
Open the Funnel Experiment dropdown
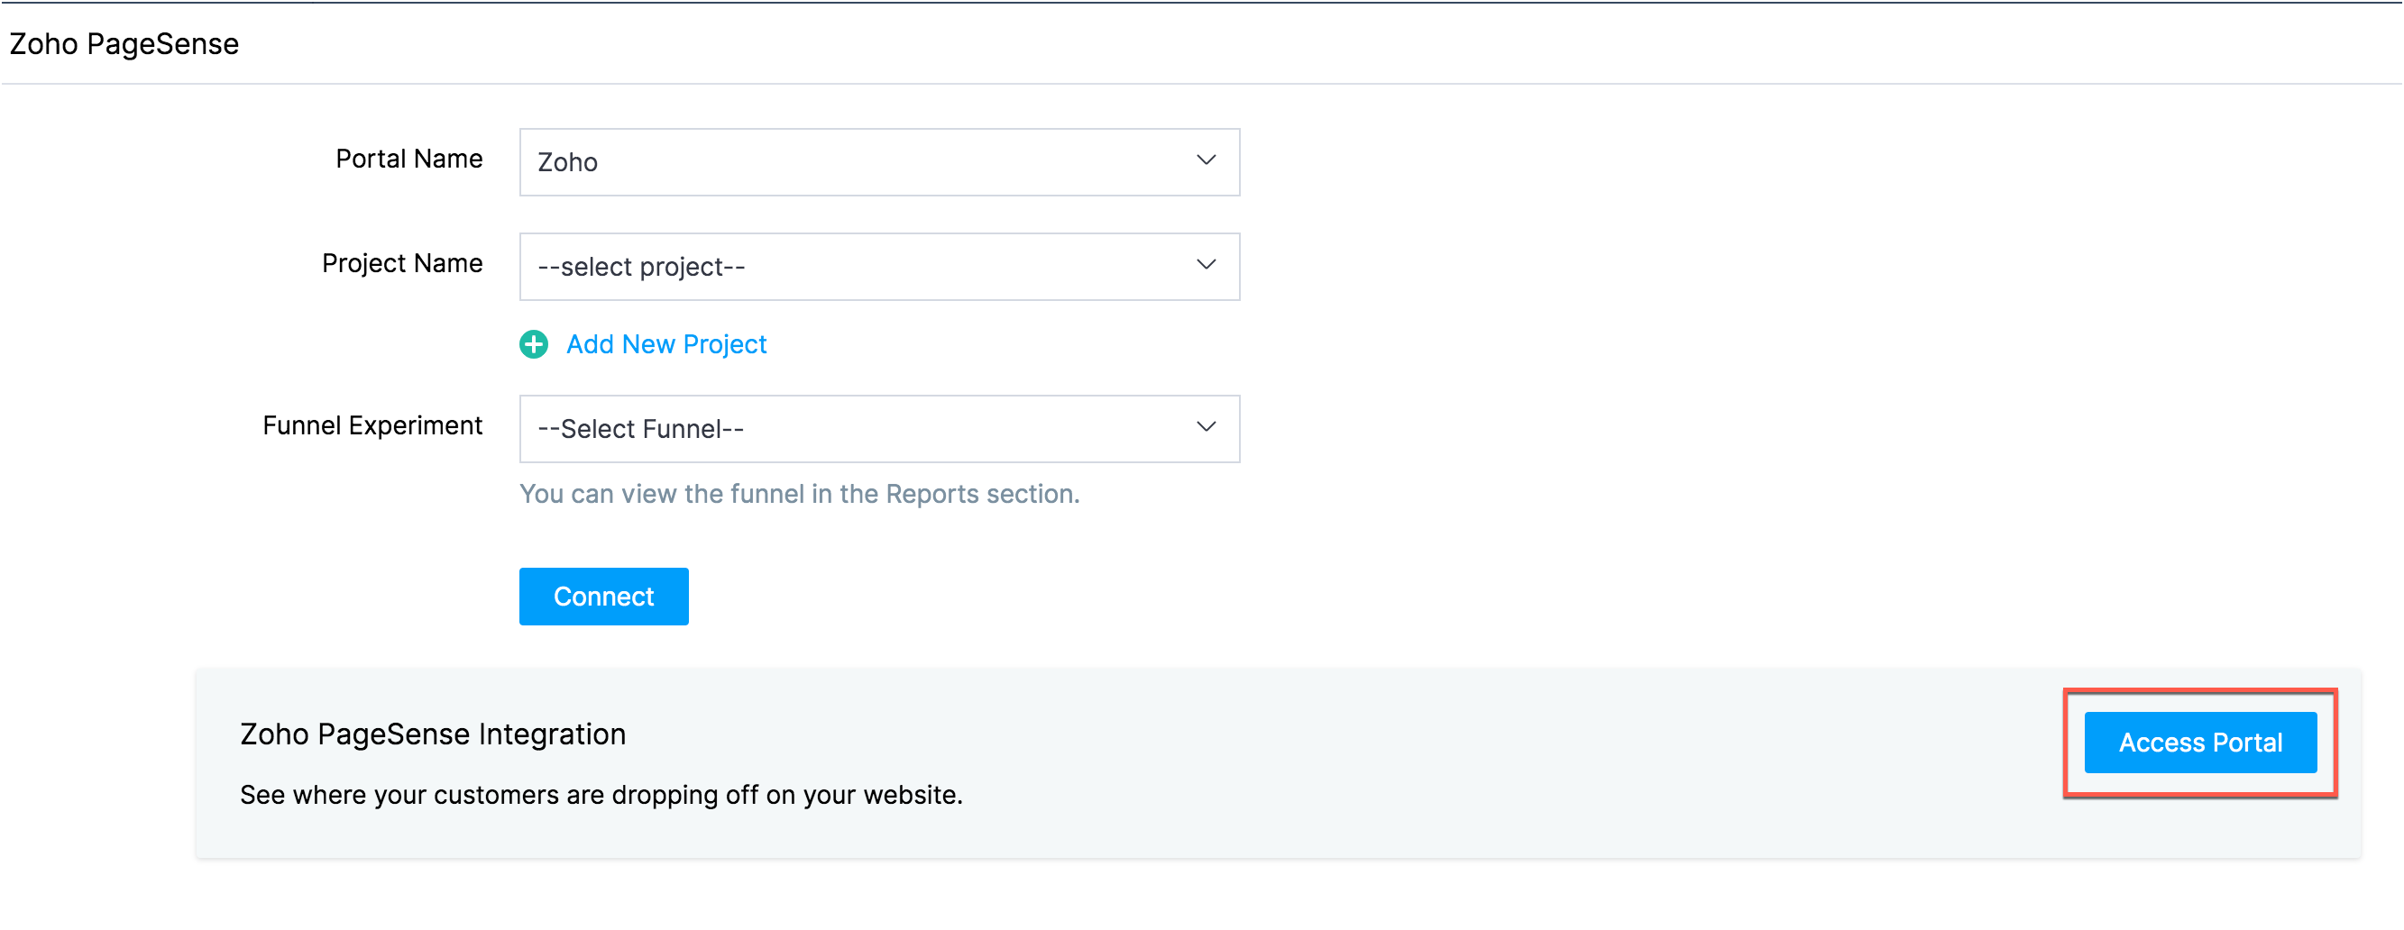tap(879, 429)
